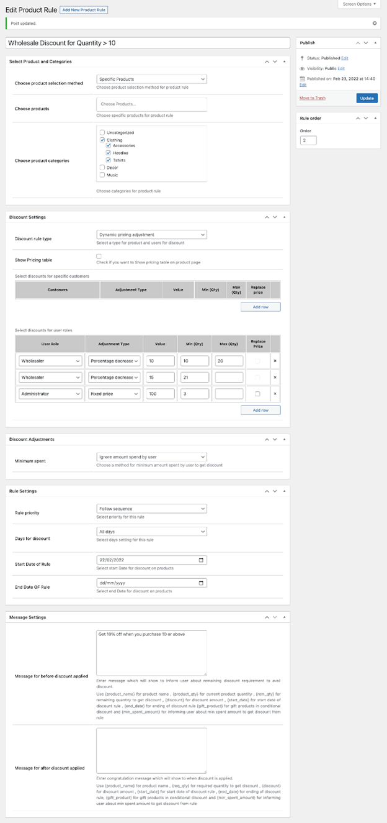Open End Date of Rule calendar picker
Image resolution: width=387 pixels, height=823 pixels.
tap(200, 583)
